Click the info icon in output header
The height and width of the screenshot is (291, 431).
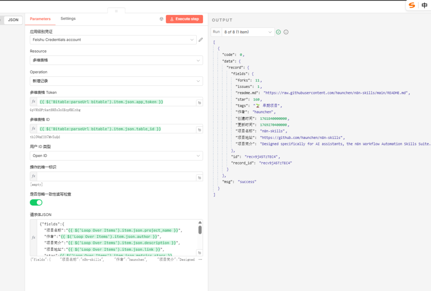pos(286,32)
